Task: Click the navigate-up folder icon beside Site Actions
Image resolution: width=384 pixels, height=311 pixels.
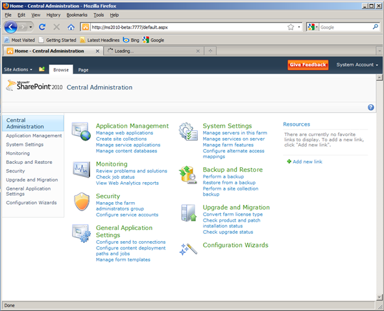Action: [42, 69]
